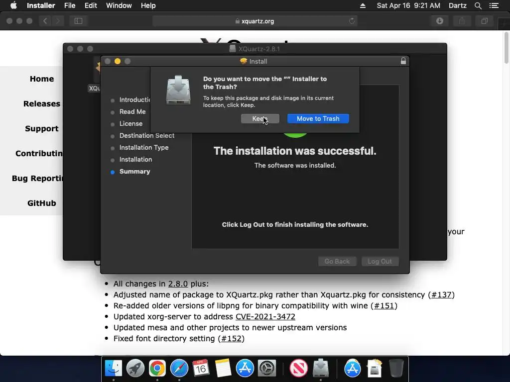Open Launchpad rocket icon in Dock

pyautogui.click(x=135, y=369)
